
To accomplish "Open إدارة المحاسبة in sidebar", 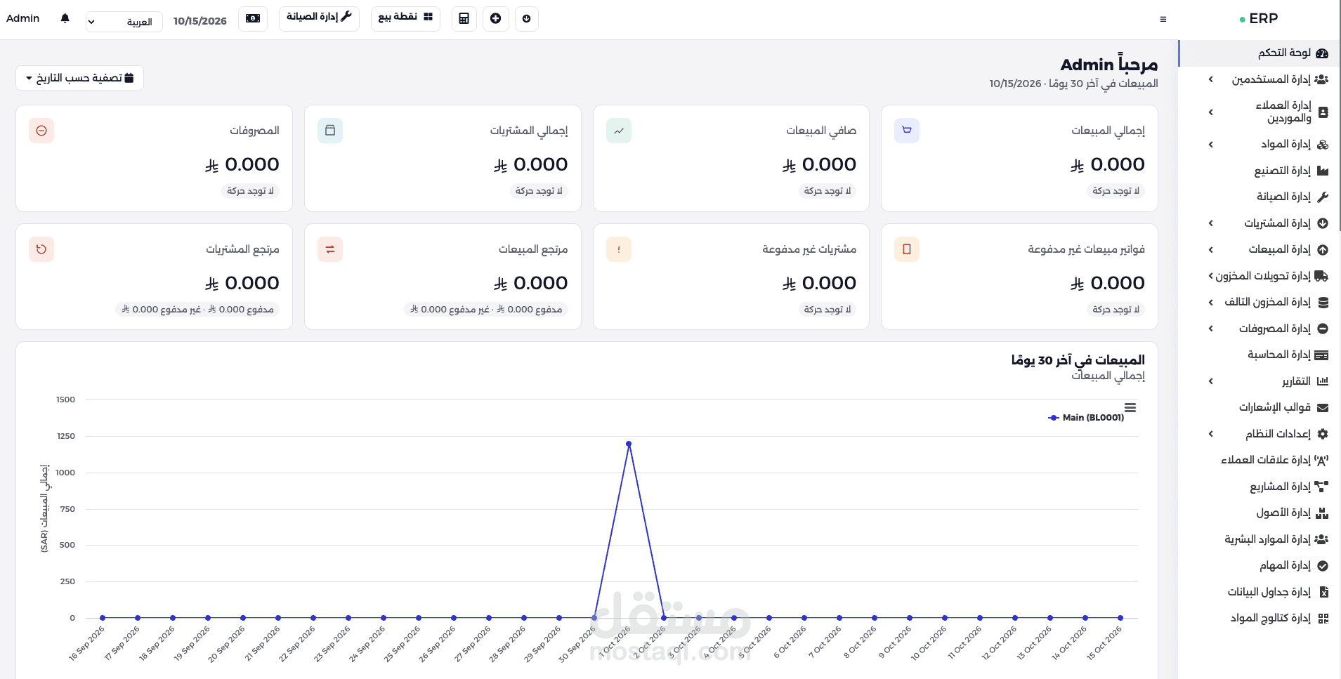I will (x=1259, y=355).
